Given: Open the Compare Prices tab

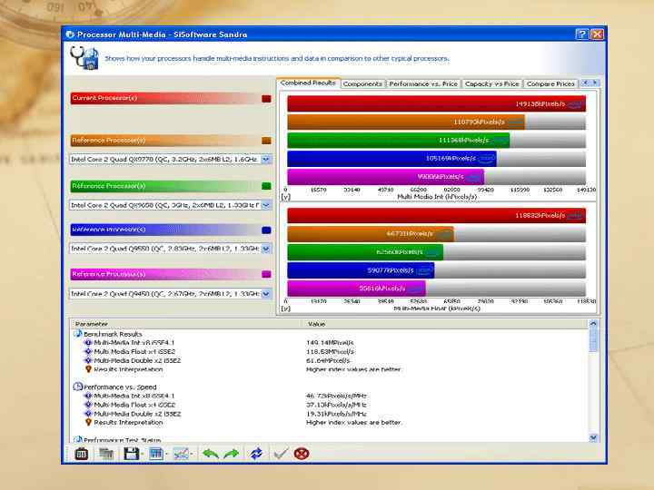Looking at the screenshot, I should [x=550, y=83].
